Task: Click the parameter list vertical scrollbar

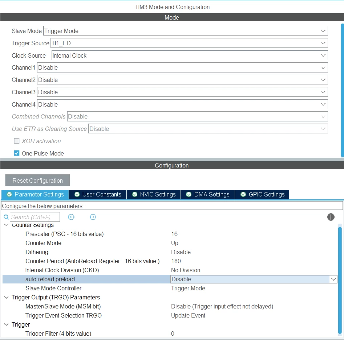Action: pos(340,281)
